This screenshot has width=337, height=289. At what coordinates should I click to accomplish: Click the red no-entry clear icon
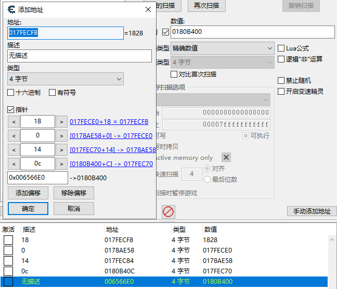tap(168, 212)
